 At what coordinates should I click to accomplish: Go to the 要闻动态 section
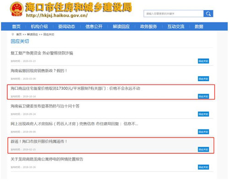point(66,26)
